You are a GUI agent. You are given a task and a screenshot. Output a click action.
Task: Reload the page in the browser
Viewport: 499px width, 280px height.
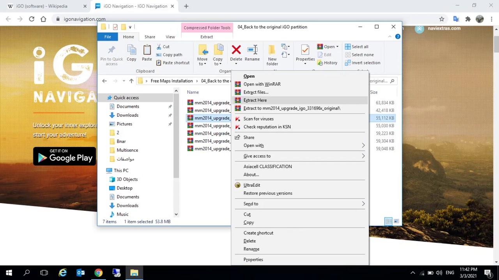point(32,19)
